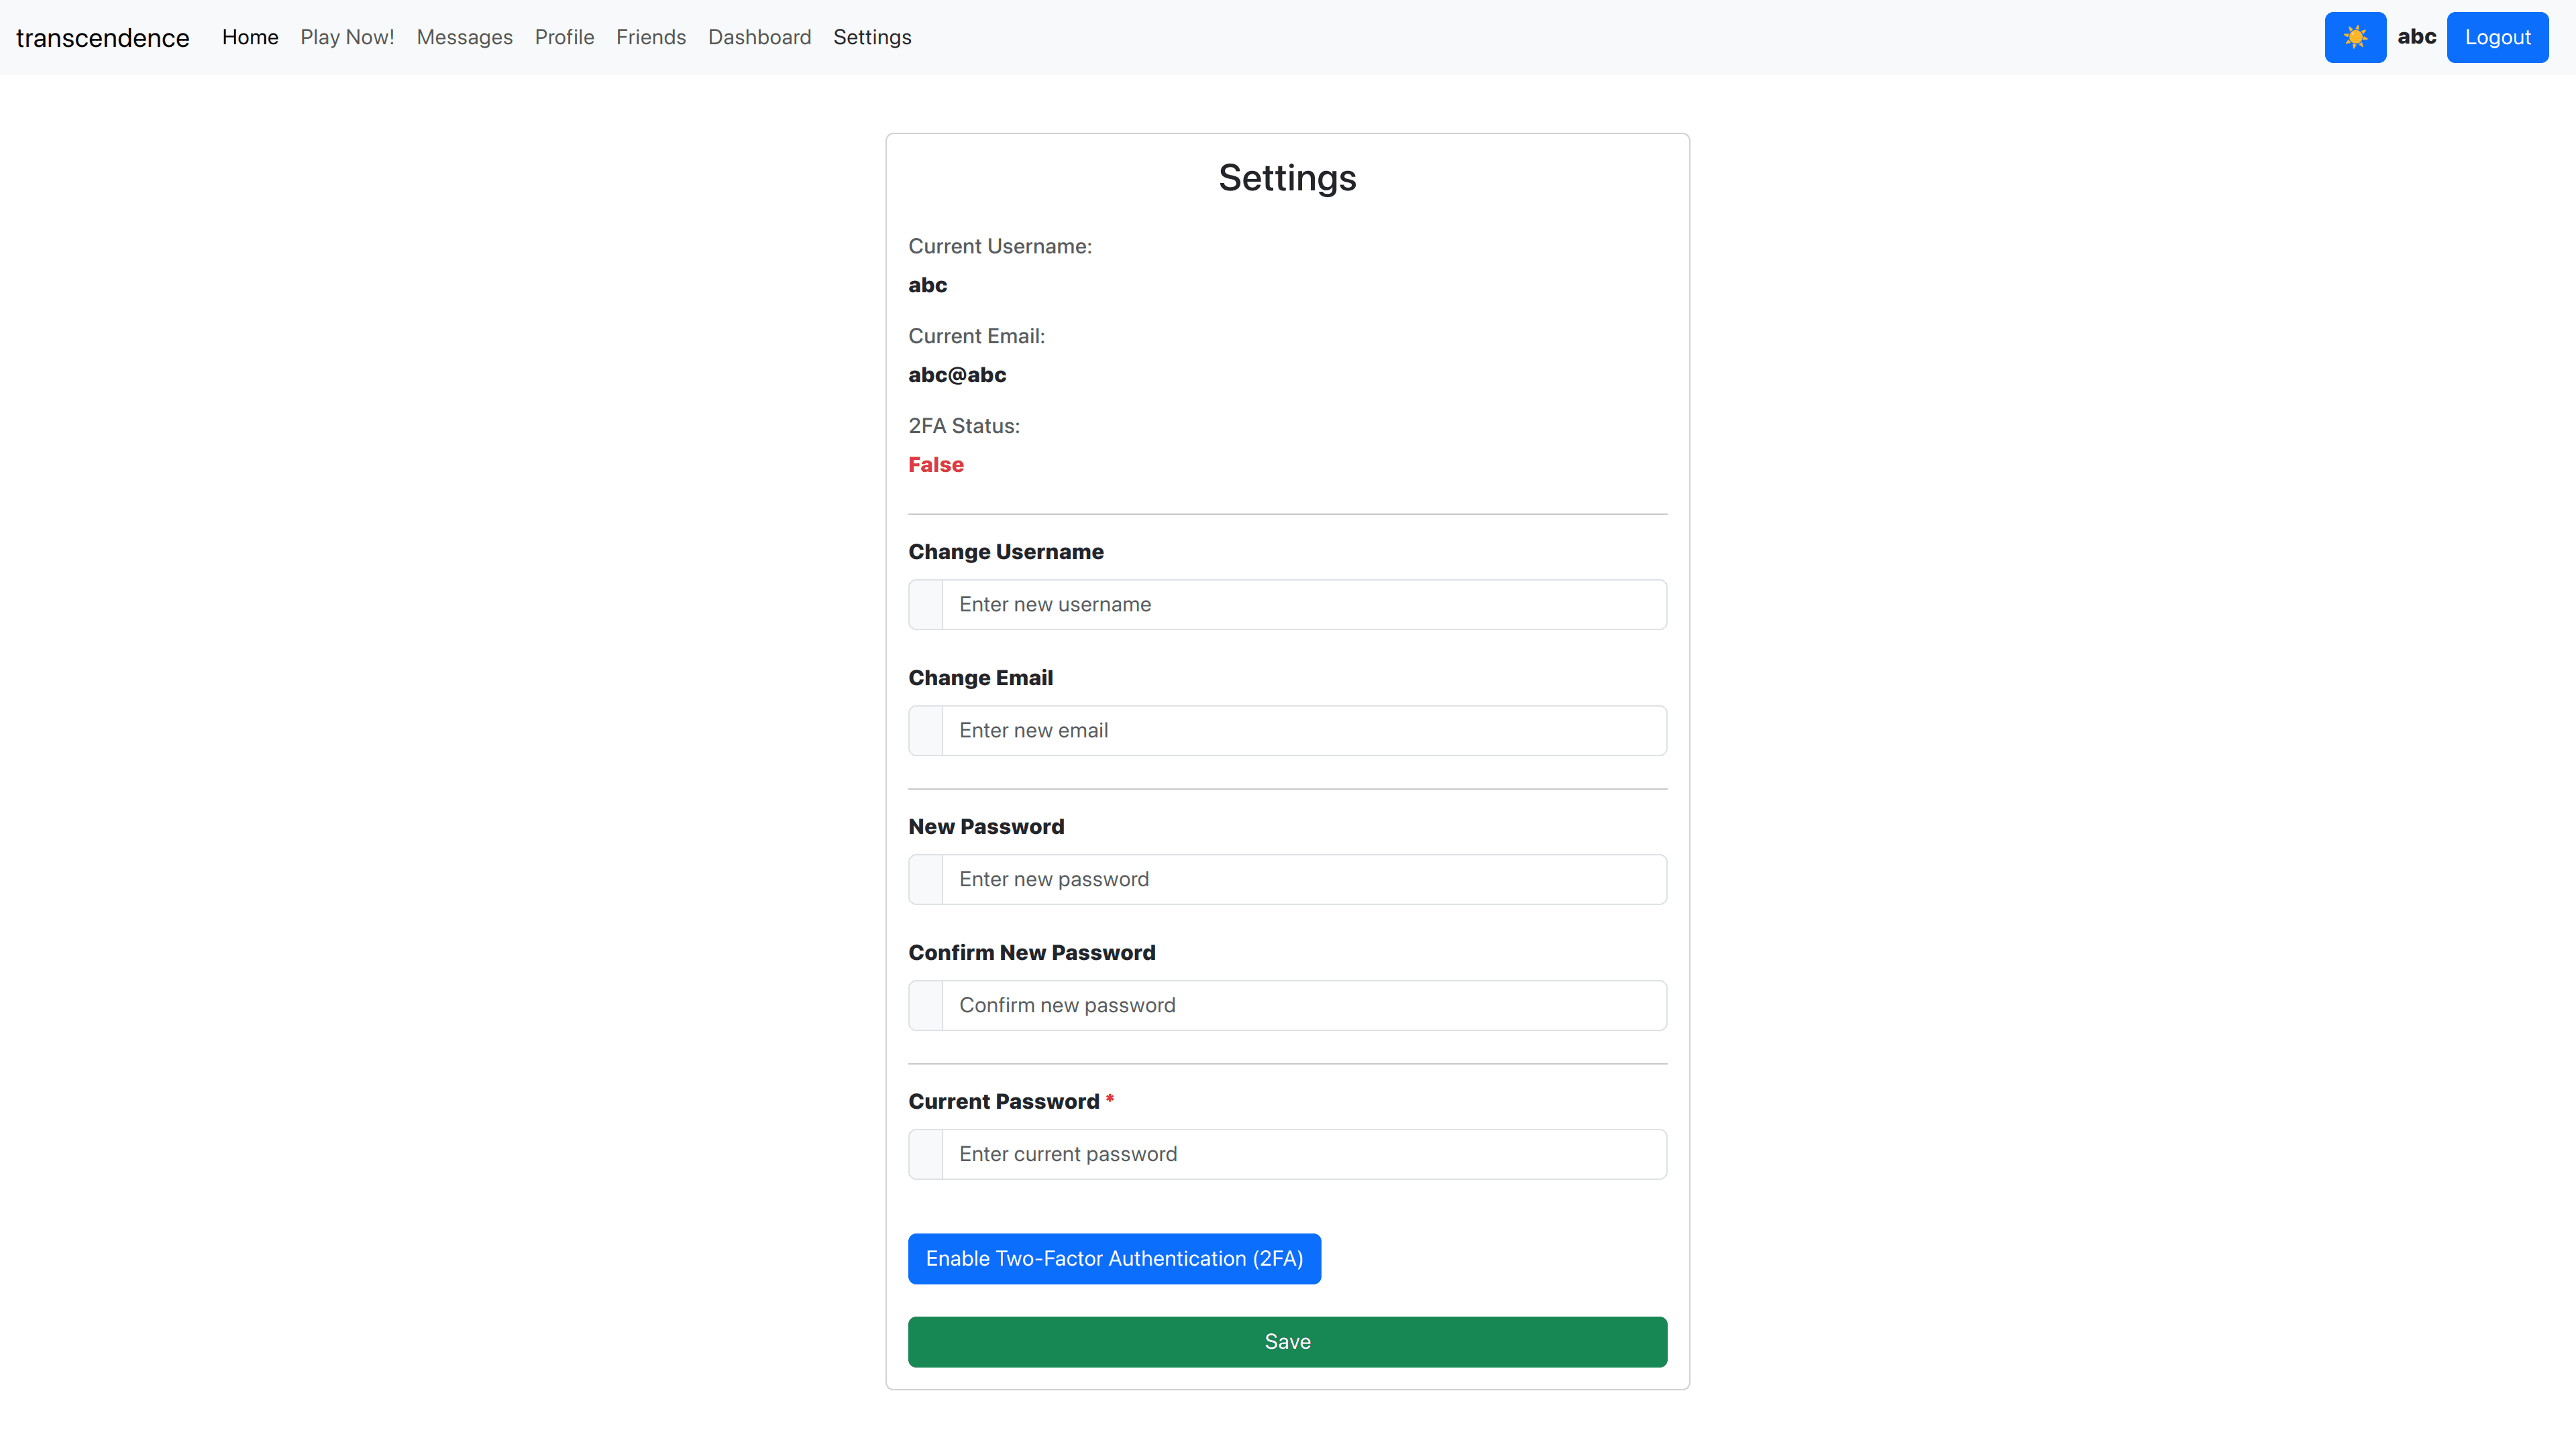Click the icon box beside username field
Image resolution: width=2576 pixels, height=1448 pixels.
pyautogui.click(x=925, y=605)
